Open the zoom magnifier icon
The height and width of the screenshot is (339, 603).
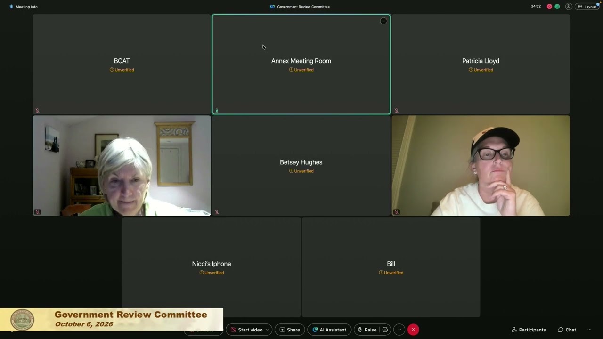point(569,7)
